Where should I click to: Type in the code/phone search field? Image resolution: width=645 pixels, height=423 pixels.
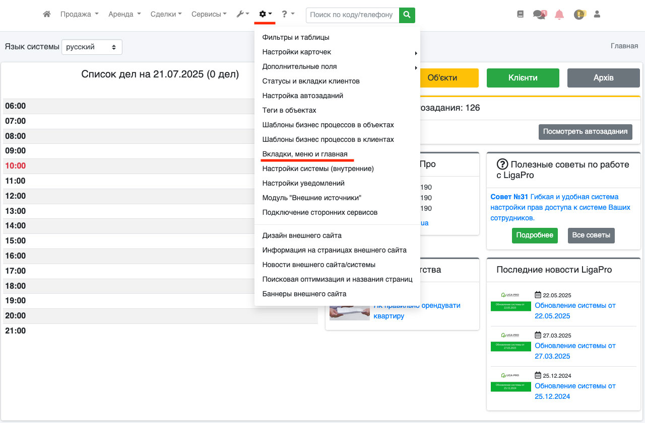352,15
